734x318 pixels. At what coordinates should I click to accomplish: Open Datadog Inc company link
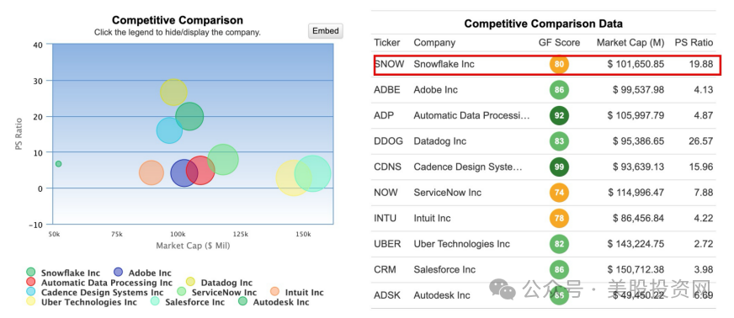point(439,141)
